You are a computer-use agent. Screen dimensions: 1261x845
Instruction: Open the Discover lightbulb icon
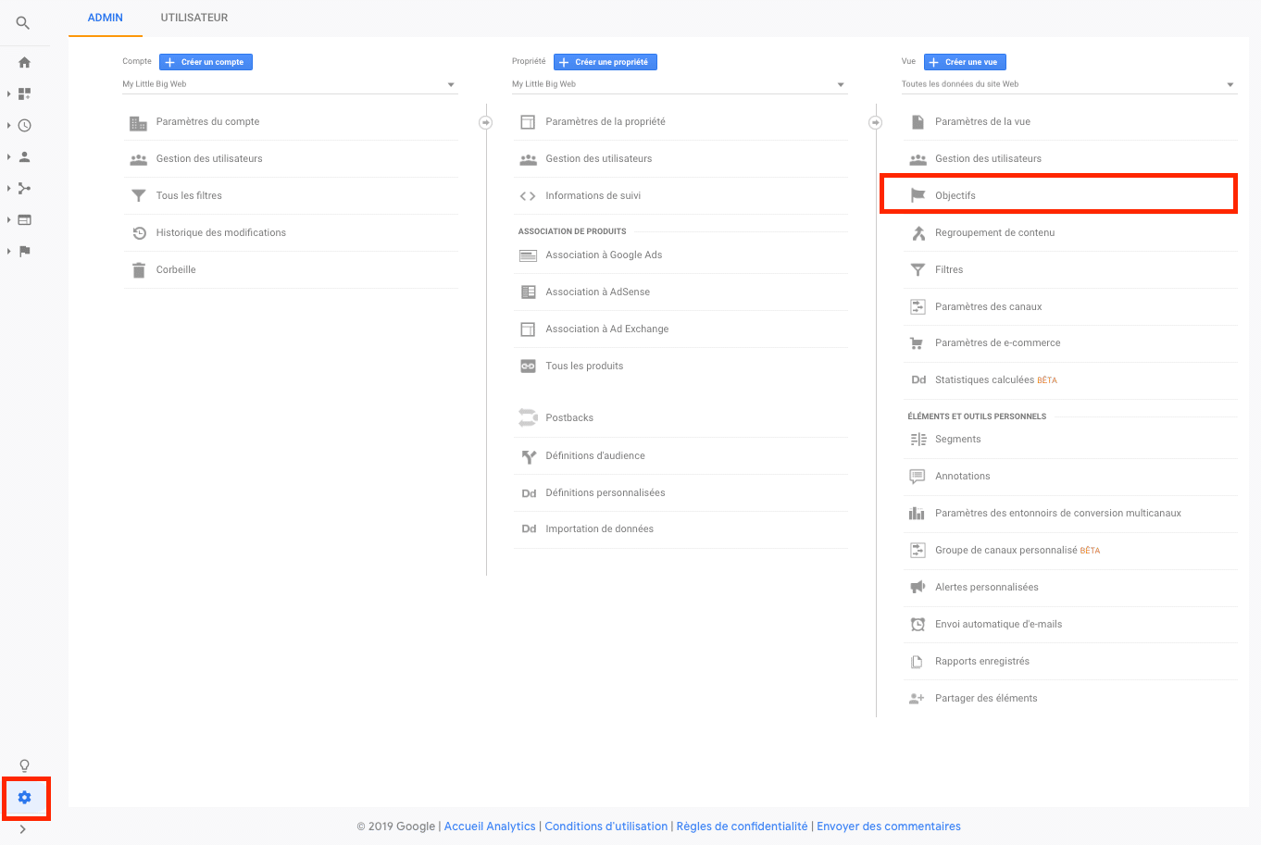[x=25, y=765]
